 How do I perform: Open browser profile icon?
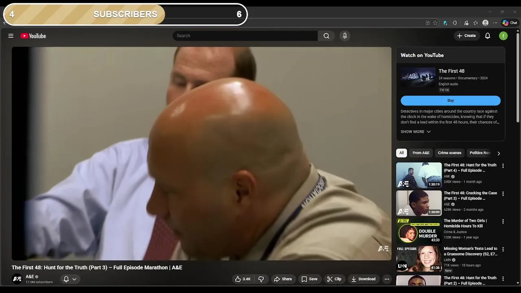[485, 23]
